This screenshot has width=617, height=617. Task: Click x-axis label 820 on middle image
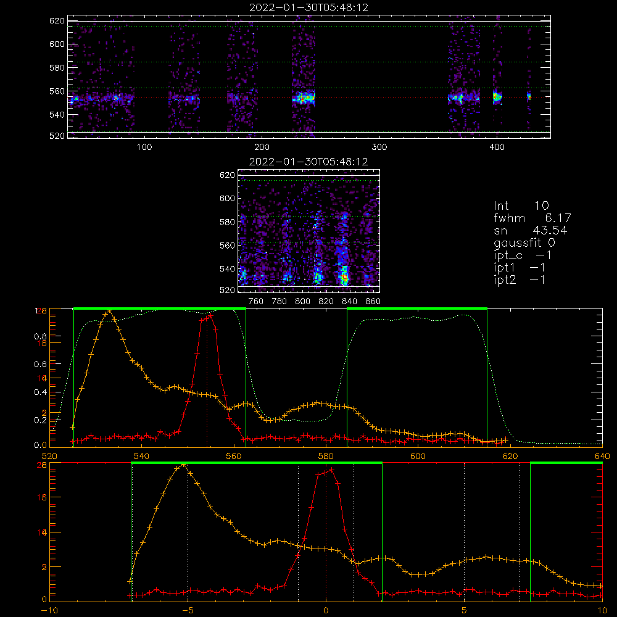326,301
